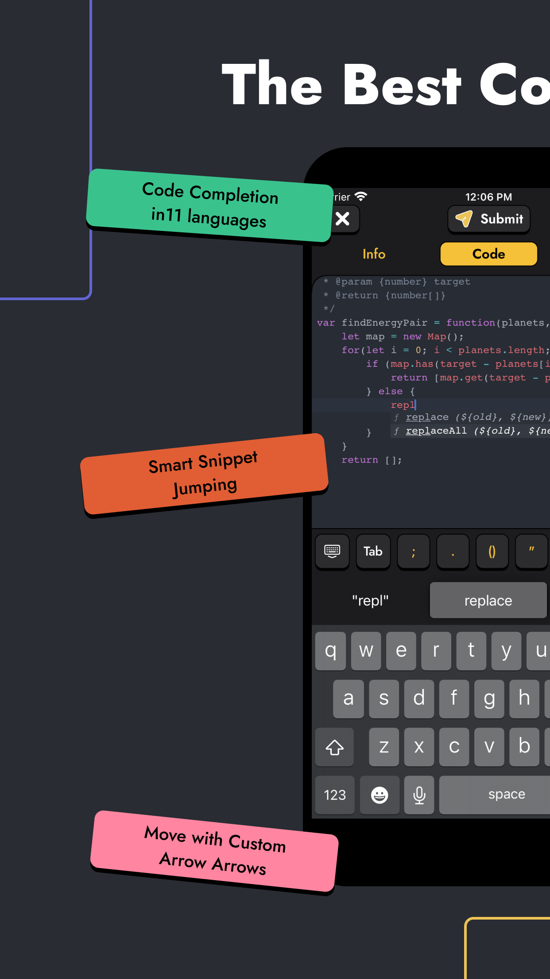Viewport: 550px width, 979px height.
Task: Tap the r key
Action: [x=436, y=651]
